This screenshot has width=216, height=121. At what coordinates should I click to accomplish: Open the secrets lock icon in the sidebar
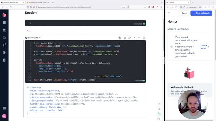[4, 37]
